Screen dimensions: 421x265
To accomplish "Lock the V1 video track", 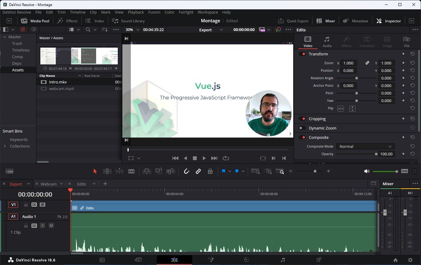I will (x=26, y=205).
